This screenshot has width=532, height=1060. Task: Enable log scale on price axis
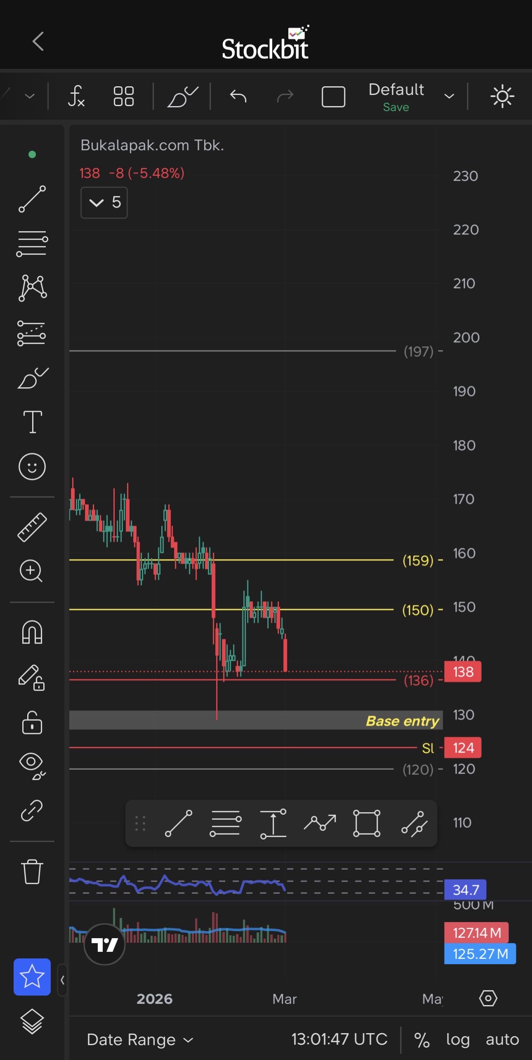458,1039
